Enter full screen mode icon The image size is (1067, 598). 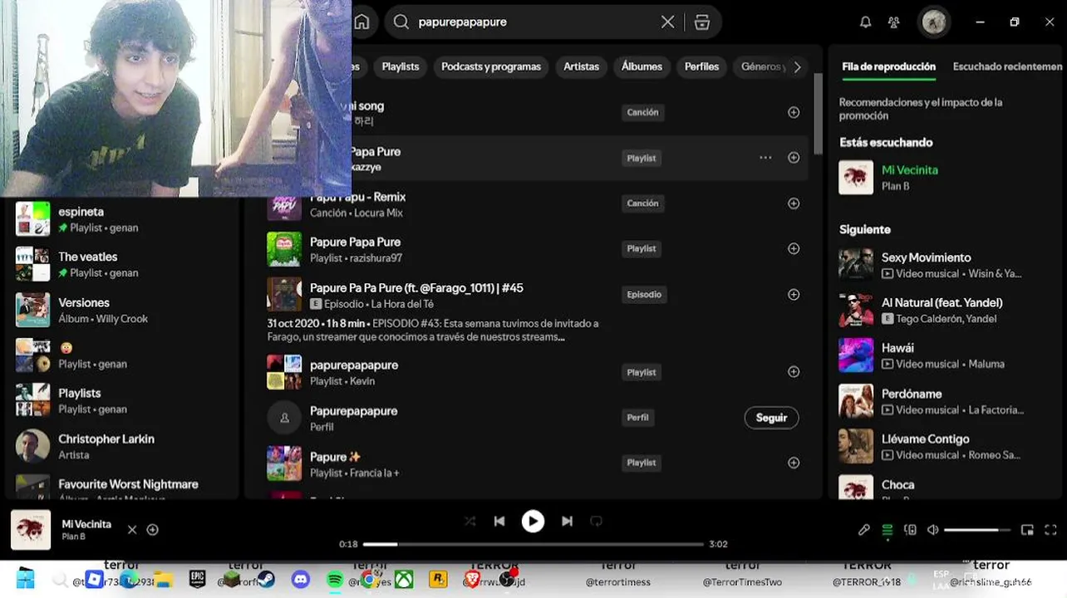click(1050, 530)
